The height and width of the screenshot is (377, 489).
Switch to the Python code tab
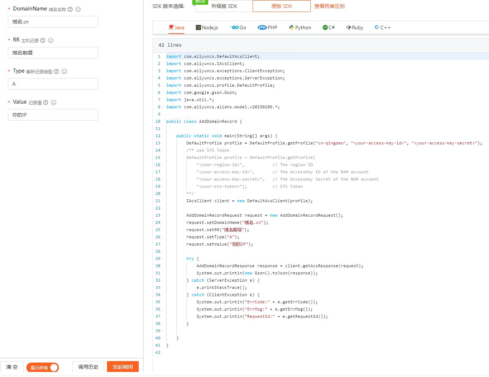pos(300,27)
